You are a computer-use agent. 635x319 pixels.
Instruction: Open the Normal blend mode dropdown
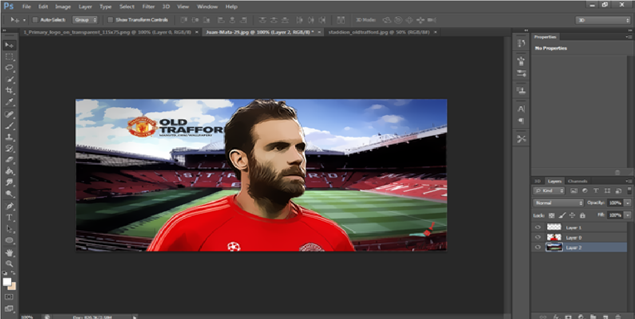[x=558, y=203]
